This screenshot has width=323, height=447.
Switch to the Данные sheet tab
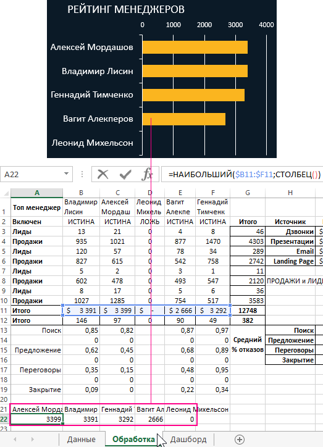pos(82,440)
